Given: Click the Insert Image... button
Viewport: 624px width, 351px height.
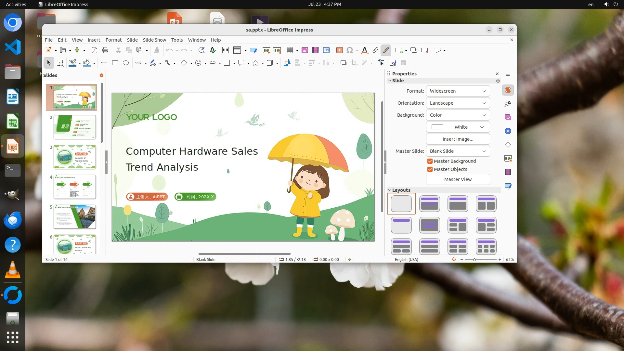Looking at the screenshot, I should [458, 139].
